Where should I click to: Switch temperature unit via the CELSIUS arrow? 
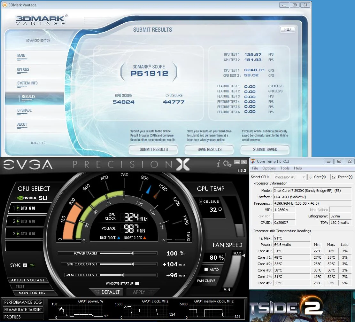coord(201,201)
